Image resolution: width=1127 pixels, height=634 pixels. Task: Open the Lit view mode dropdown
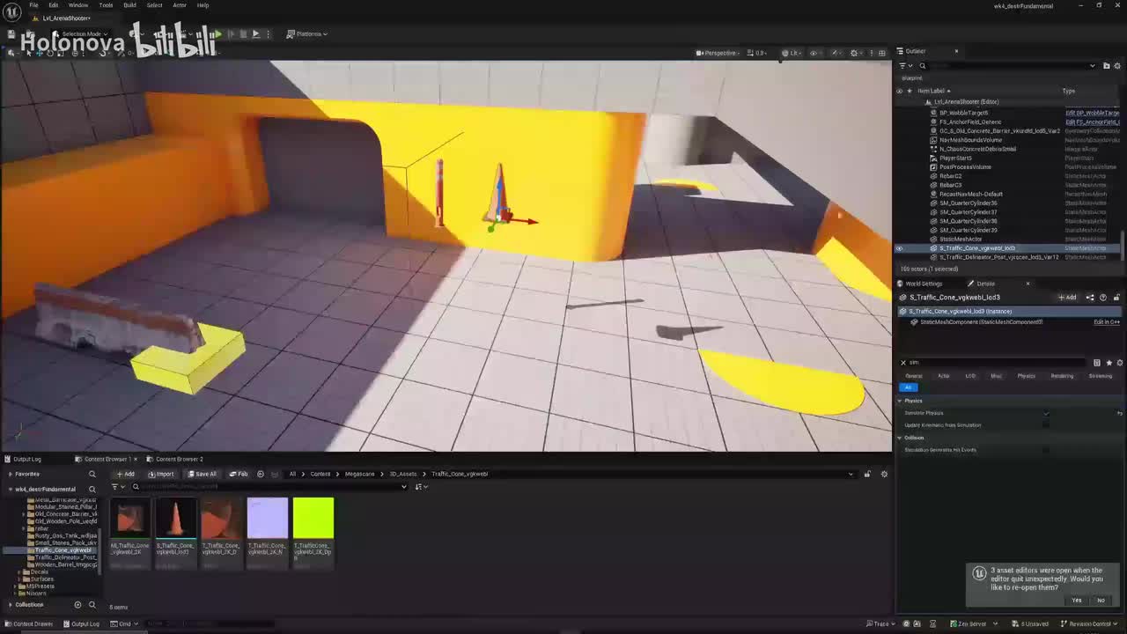click(x=792, y=53)
